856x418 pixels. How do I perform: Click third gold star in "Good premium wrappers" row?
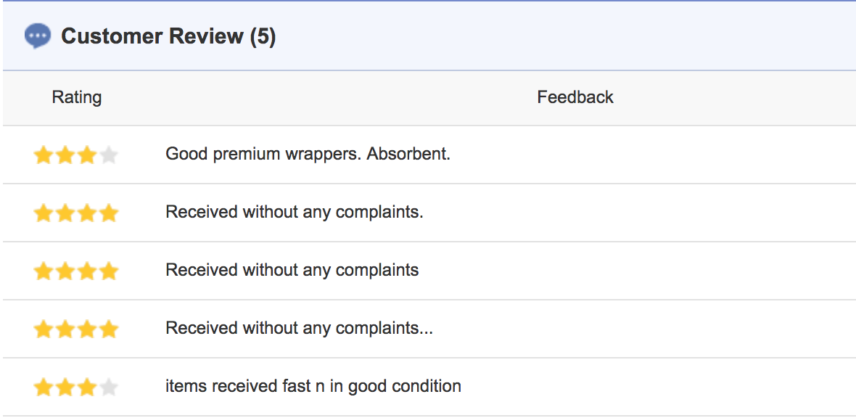click(x=87, y=155)
